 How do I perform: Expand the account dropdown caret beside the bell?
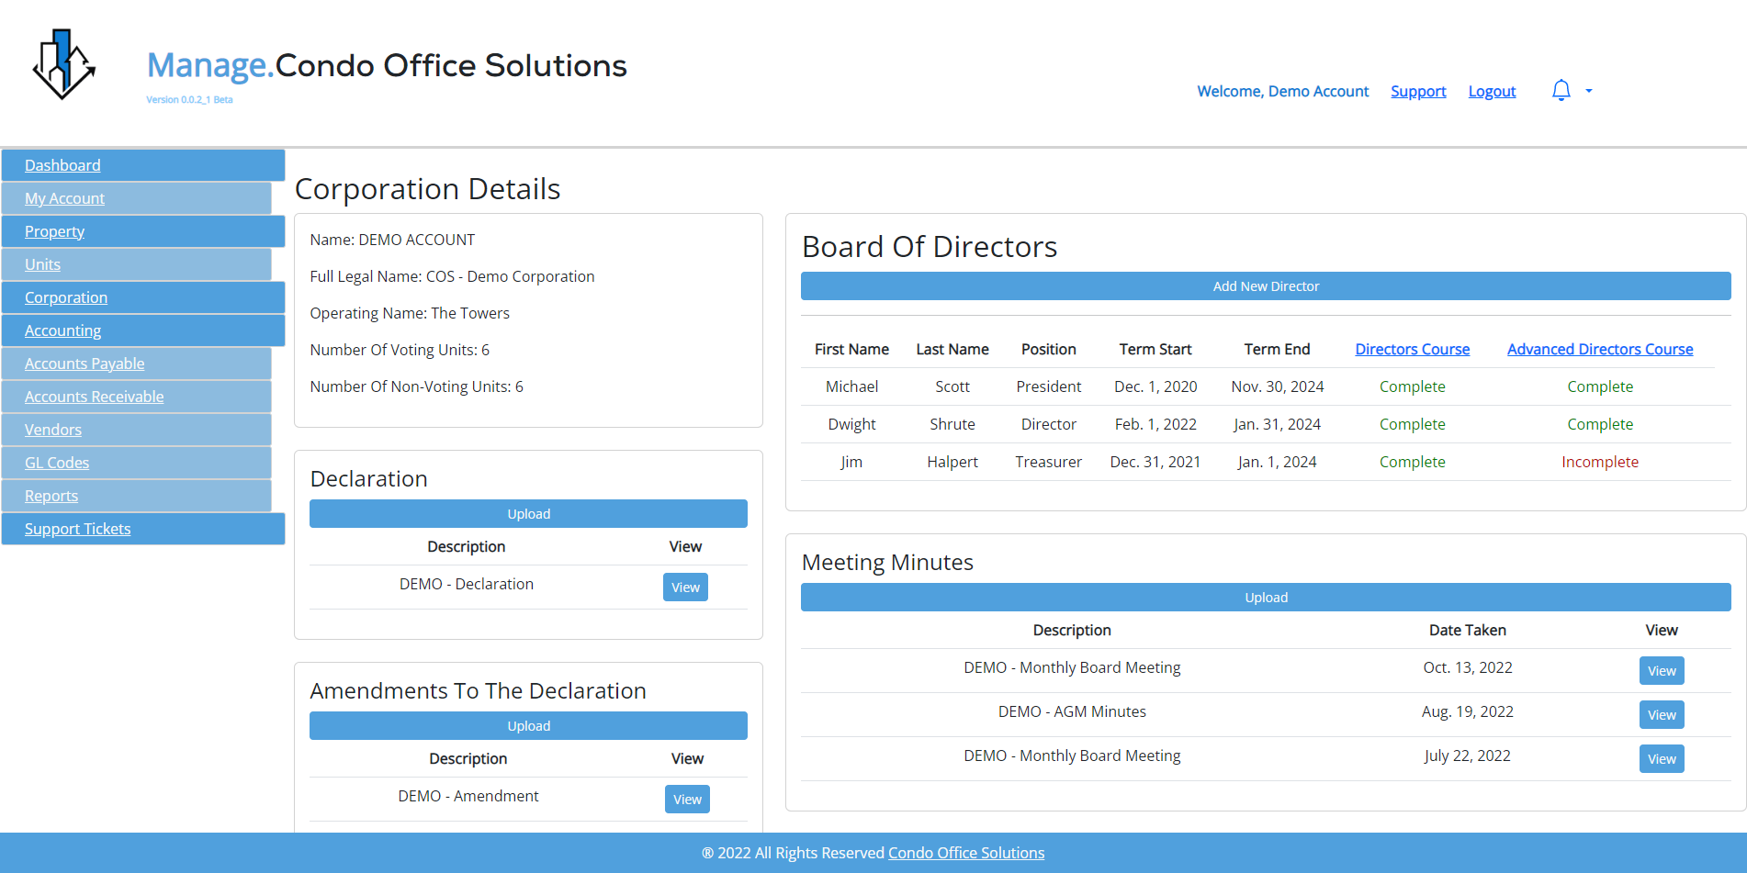[1588, 90]
